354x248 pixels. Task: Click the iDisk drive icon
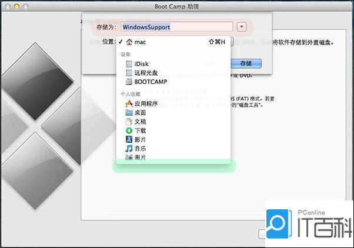129,64
